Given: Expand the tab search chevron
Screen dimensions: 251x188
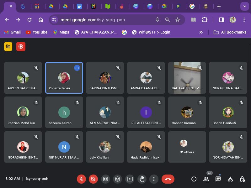Looking at the screenshot, I should pyautogui.click(x=244, y=6).
